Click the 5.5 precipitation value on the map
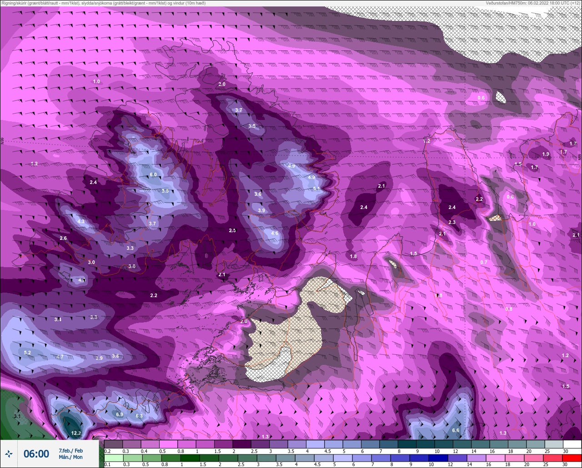The width and height of the screenshot is (582, 468). tap(165, 191)
